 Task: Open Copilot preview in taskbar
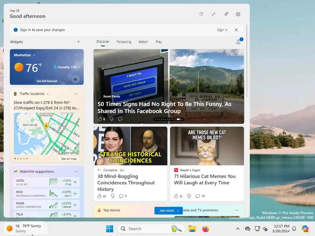click(x=305, y=229)
